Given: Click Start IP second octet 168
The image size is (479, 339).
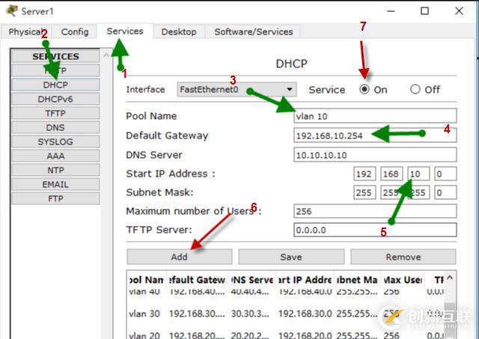Looking at the screenshot, I should [x=391, y=174].
